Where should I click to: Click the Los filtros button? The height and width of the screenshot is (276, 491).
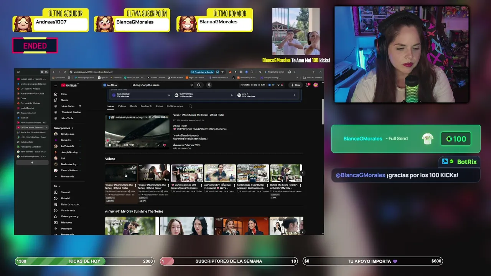coord(110,85)
